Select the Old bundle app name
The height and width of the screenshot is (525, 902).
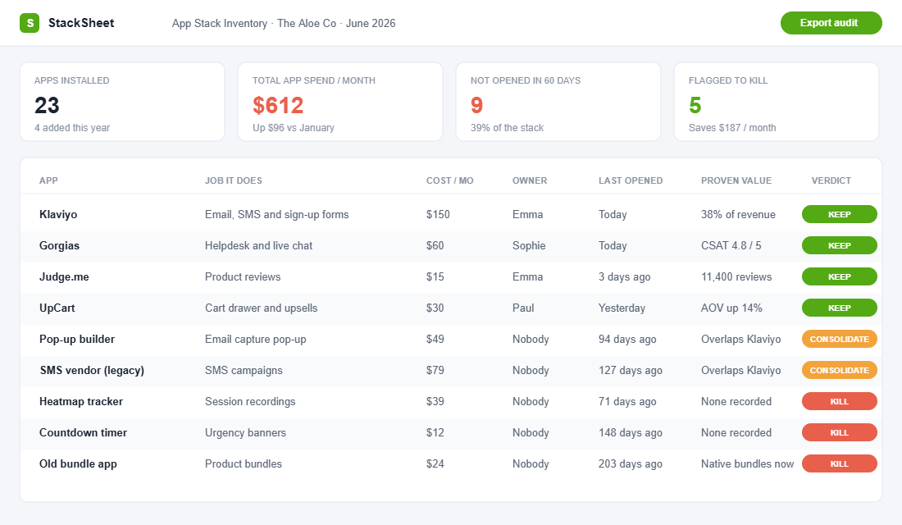(x=78, y=464)
